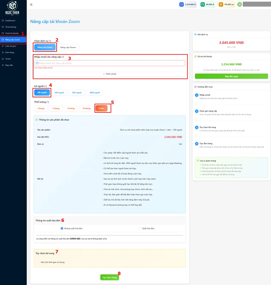The height and width of the screenshot is (285, 271).
Task: Click the Tạo đơn hàng button
Action: pos(110,277)
